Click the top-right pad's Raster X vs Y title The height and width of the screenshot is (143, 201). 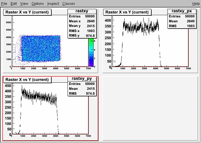(127, 12)
